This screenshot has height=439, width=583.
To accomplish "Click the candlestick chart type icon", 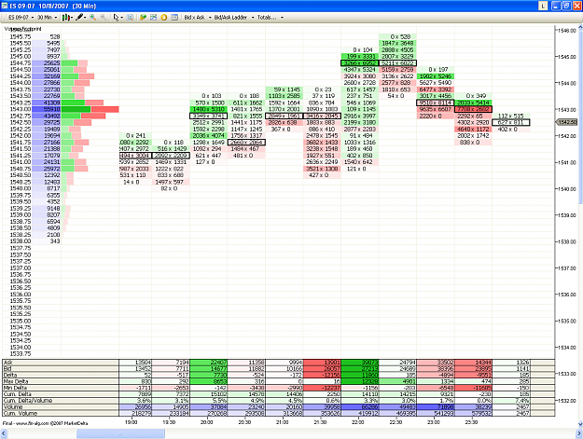I will click(x=65, y=18).
